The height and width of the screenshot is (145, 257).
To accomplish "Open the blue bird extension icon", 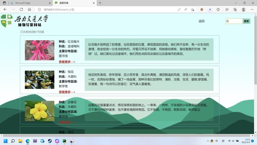I will pyautogui.click(x=210, y=10).
